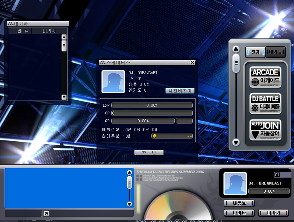The width and height of the screenshot is (294, 222).
Task: Switch to the 전체 tab
Action: click(x=255, y=52)
